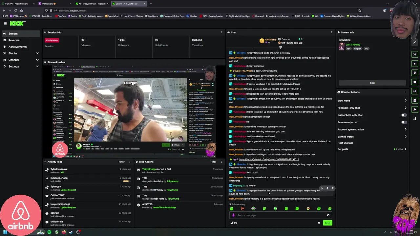Open Achievements in the sidebar
This screenshot has width=420, height=236.
(x=21, y=47)
